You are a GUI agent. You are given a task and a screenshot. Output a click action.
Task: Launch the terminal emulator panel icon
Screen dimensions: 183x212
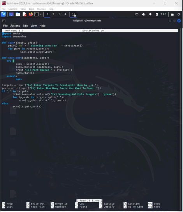pyautogui.click(x=36, y=14)
